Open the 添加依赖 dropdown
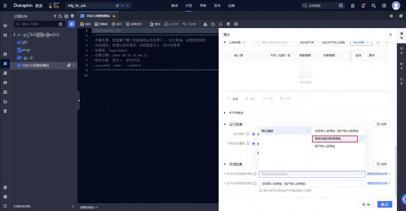 coord(361,43)
